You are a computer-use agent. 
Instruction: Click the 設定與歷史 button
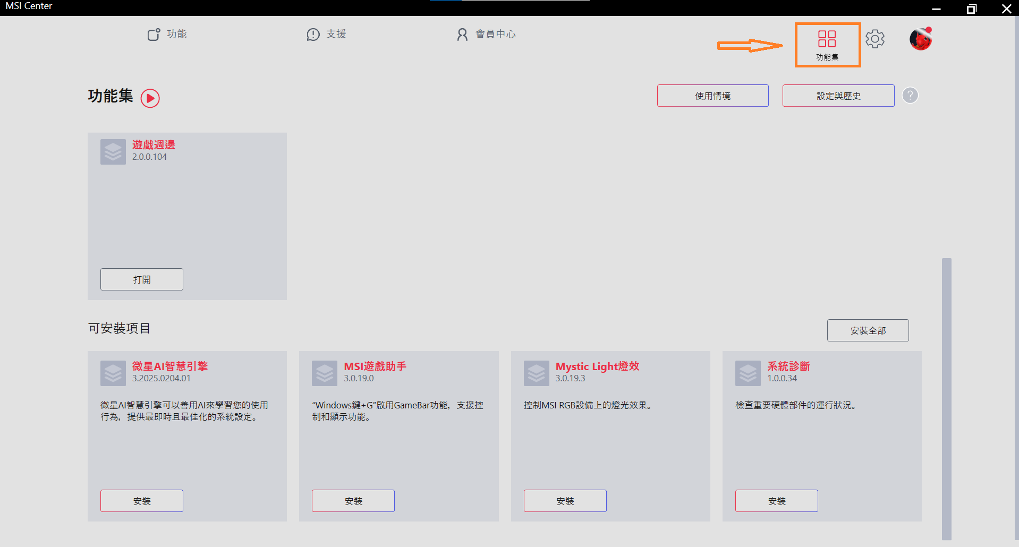pos(838,96)
